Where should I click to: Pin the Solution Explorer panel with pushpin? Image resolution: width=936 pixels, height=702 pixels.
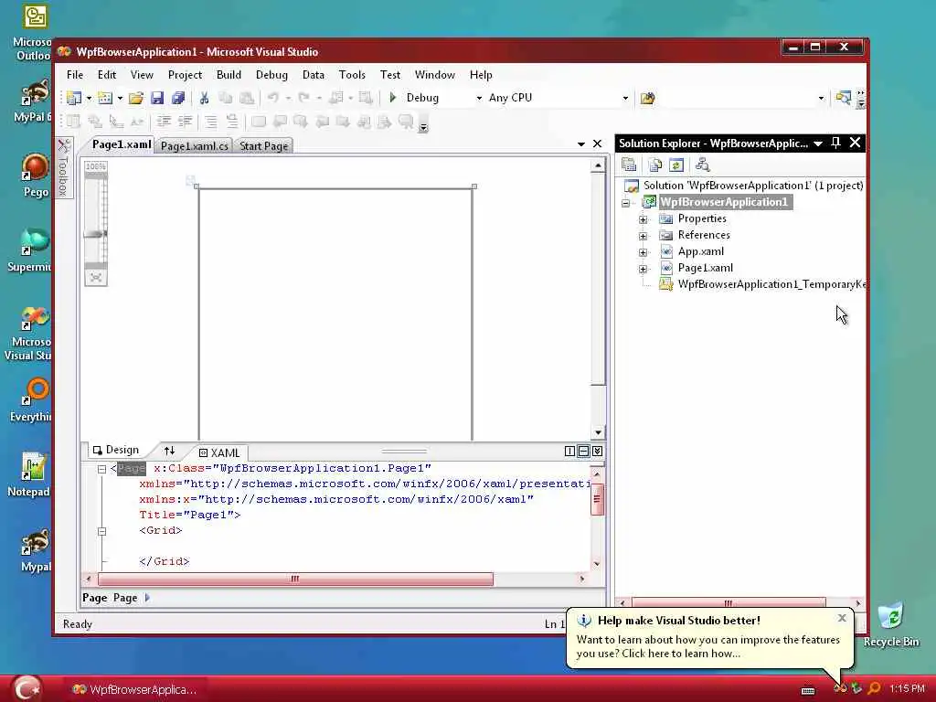[x=835, y=143]
